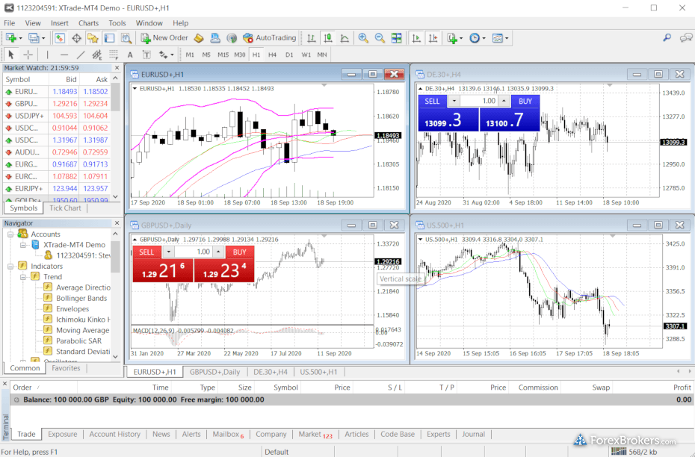Viewport: 695px width, 457px height.
Task: Increase DE.30 volume with up arrow
Action: (504, 101)
